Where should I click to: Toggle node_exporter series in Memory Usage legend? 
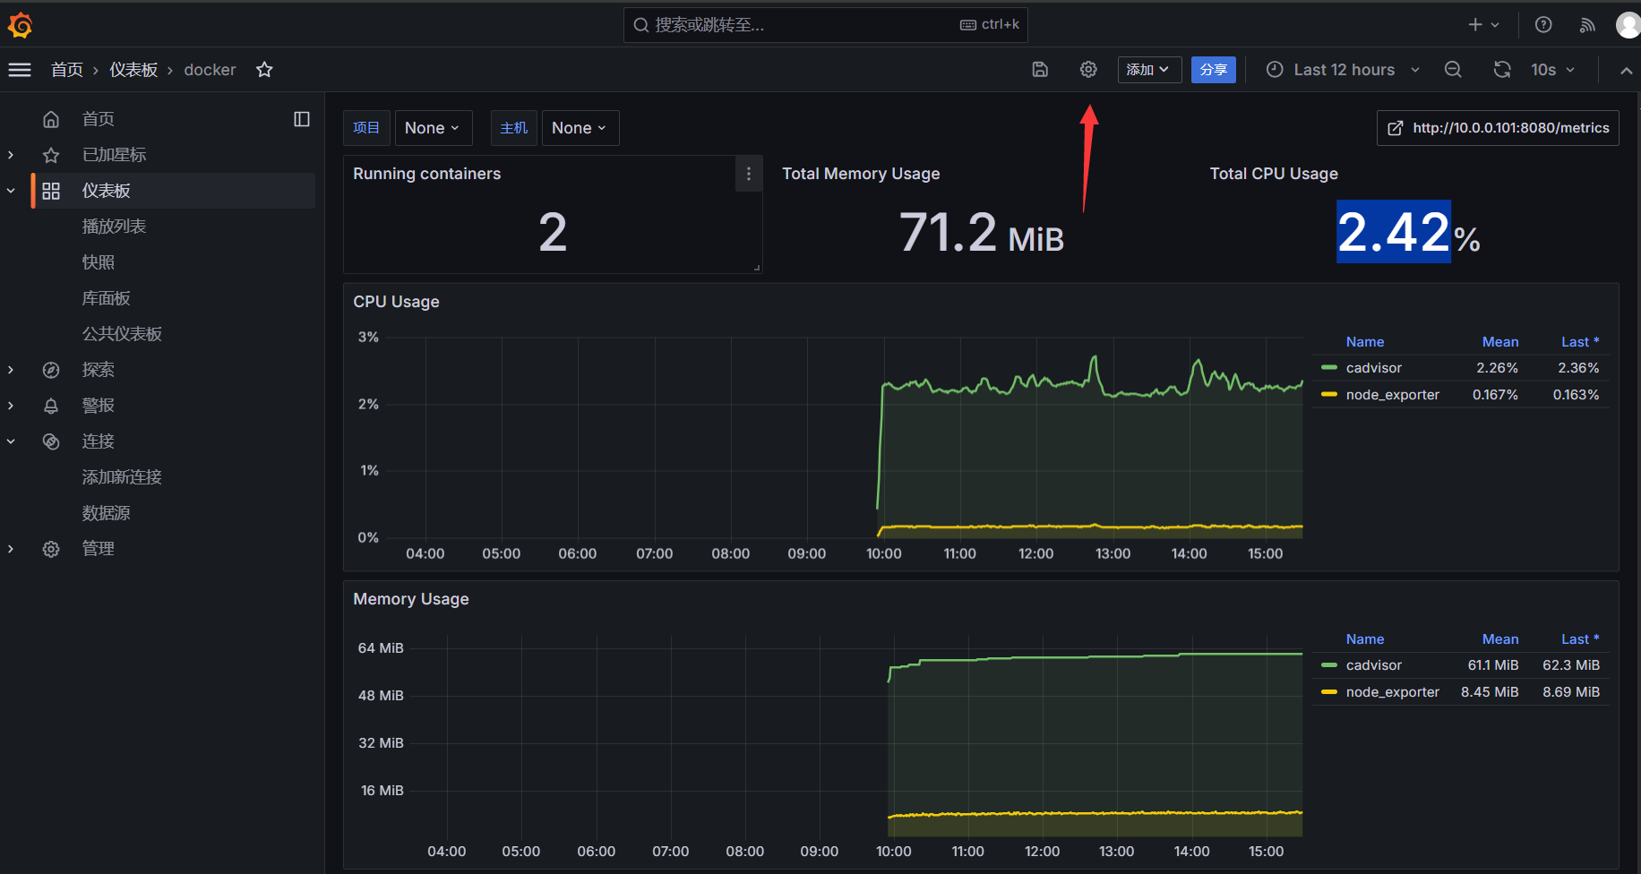pyautogui.click(x=1392, y=692)
